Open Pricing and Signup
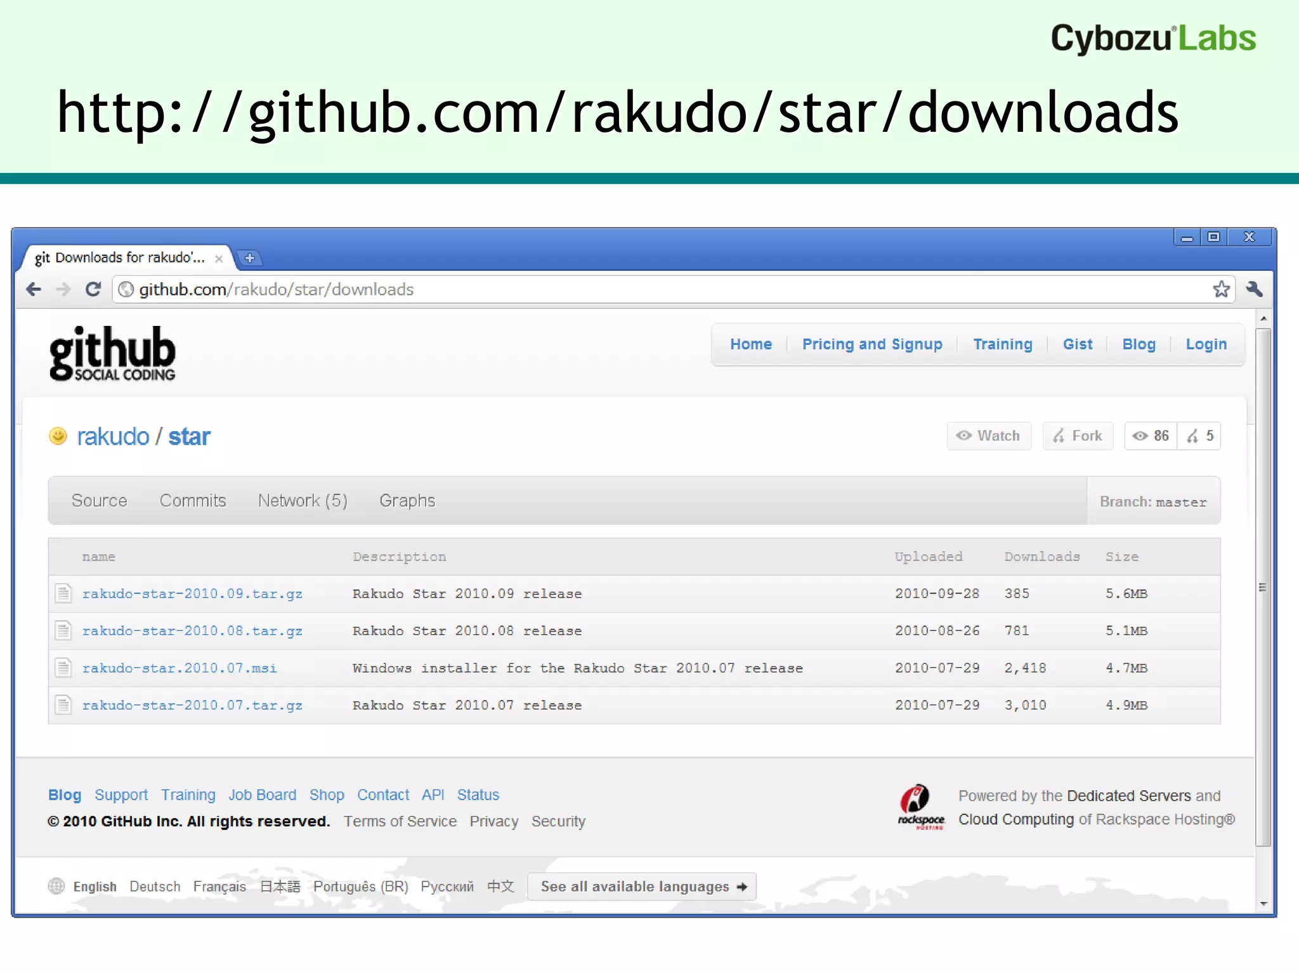Screen dimensions: 1299x974 point(872,344)
